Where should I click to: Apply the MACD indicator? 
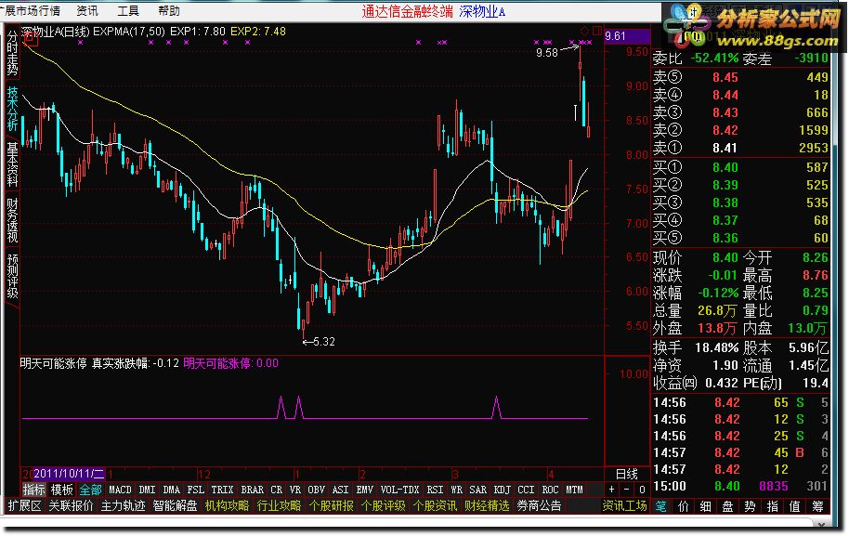[120, 490]
